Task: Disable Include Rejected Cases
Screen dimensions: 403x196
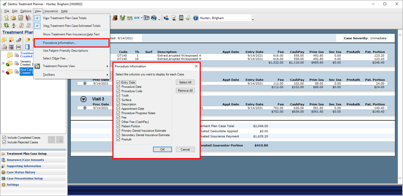Action: click(4, 142)
